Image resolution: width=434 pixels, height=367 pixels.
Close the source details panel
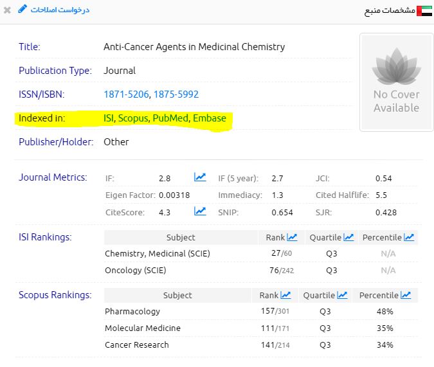(x=7, y=10)
